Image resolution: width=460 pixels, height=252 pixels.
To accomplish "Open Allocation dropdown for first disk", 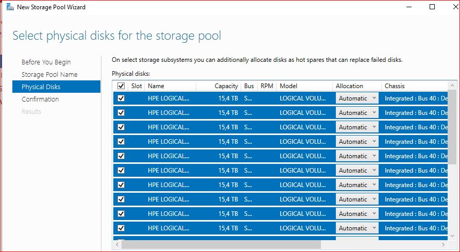I will pos(356,98).
